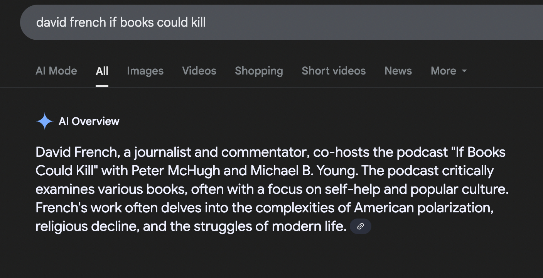Click the name "Peter McHugh" in the overview

pos(175,171)
